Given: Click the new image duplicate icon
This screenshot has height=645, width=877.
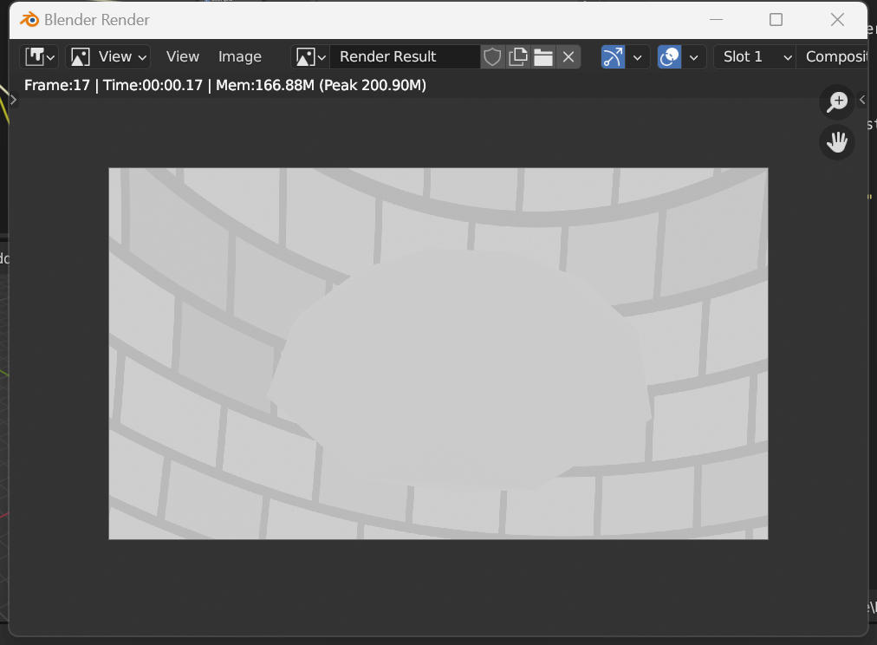Looking at the screenshot, I should (x=518, y=57).
